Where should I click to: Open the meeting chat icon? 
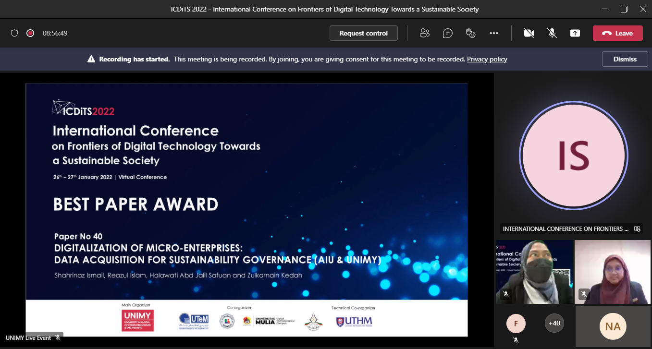coord(448,33)
